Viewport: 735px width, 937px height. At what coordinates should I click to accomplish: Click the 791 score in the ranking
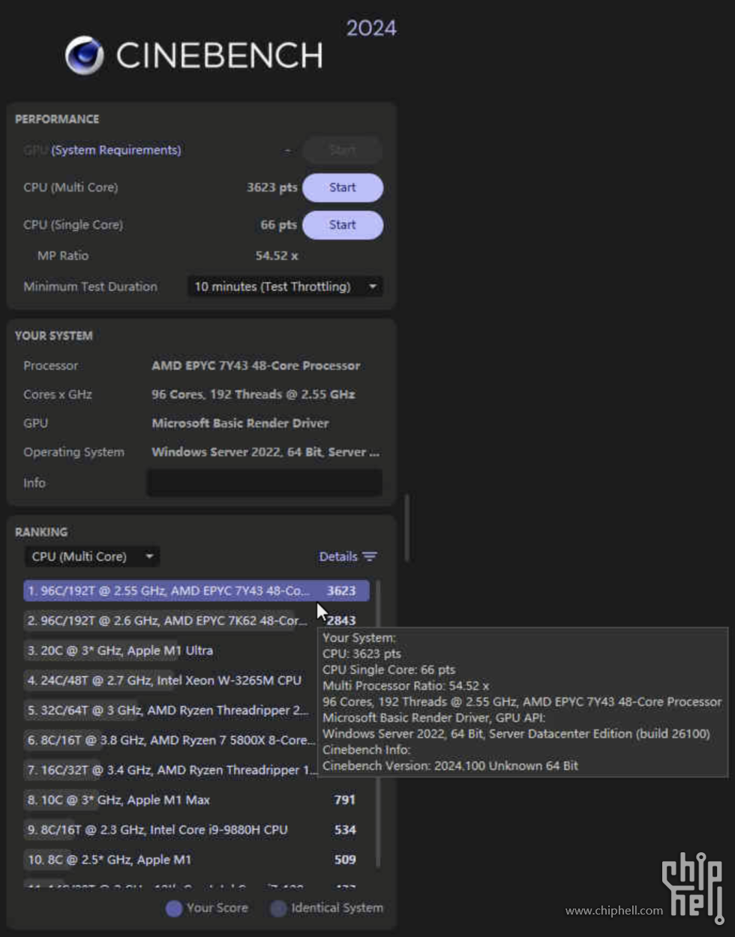click(345, 800)
